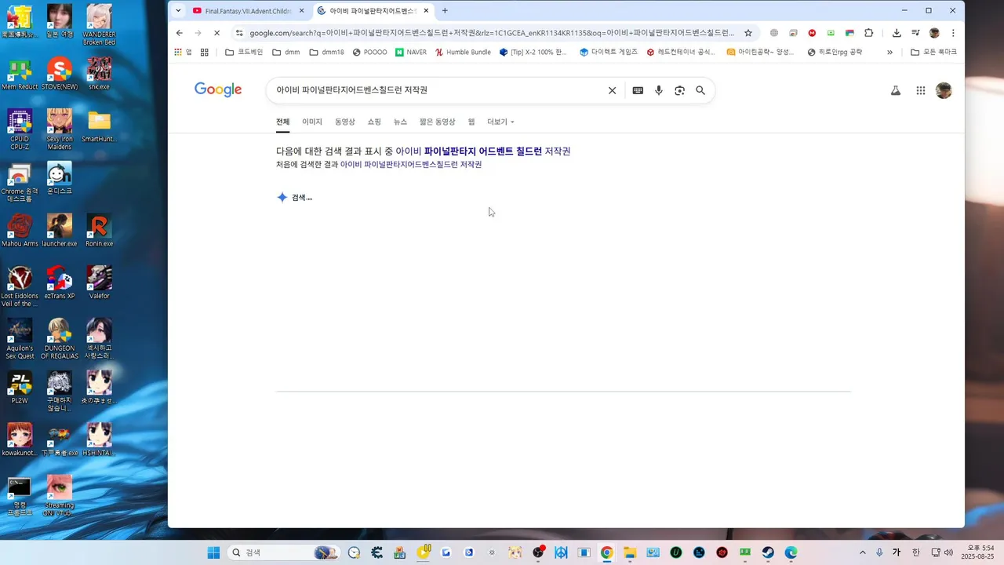Open 명령 프롬프트 desktop shortcut
Image resolution: width=1004 pixels, height=565 pixels.
(x=20, y=496)
